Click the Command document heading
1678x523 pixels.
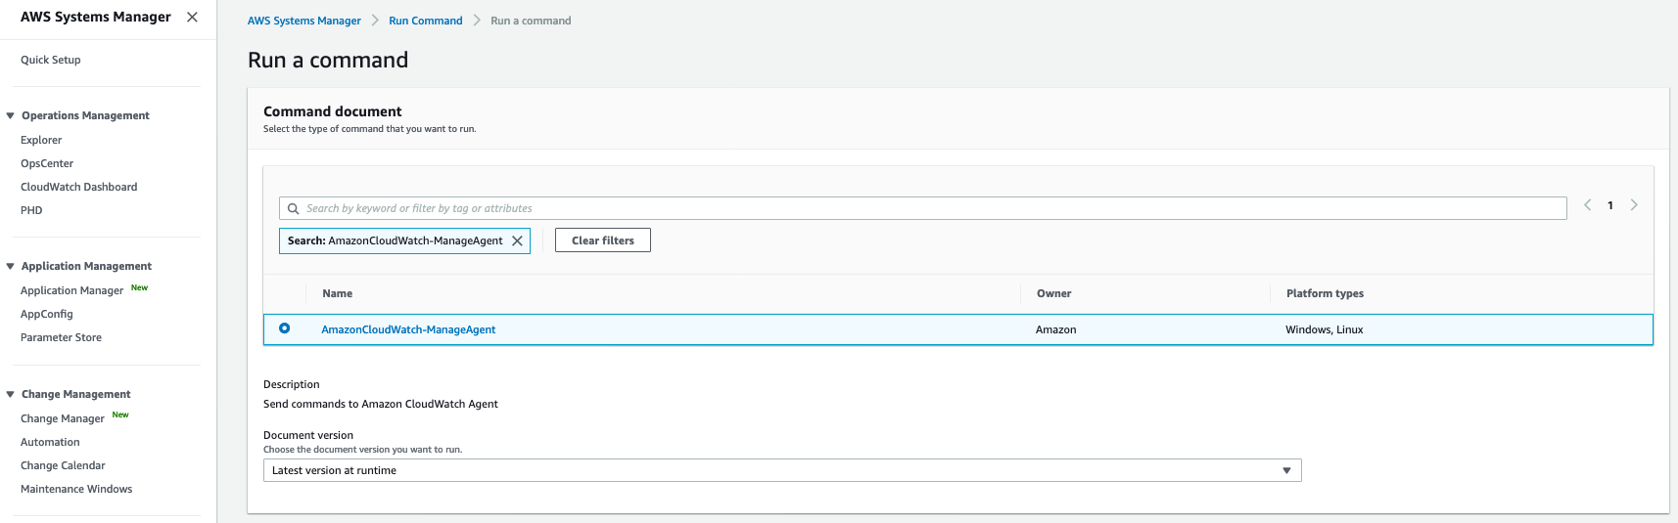(333, 111)
